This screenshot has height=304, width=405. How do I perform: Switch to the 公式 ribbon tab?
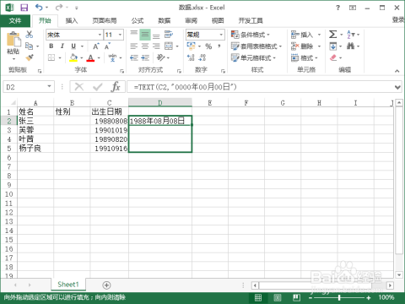138,20
